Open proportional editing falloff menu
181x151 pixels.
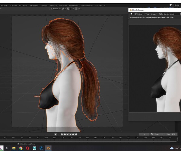[80, 9]
